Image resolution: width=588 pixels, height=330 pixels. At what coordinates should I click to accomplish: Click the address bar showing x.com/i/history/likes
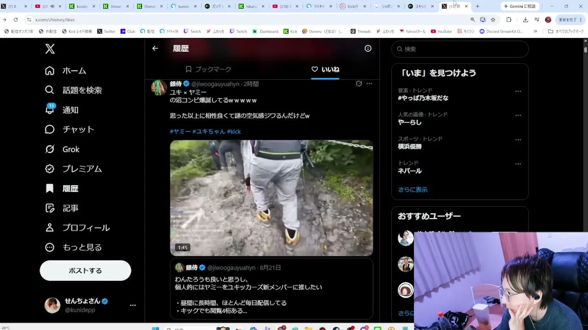pos(248,20)
